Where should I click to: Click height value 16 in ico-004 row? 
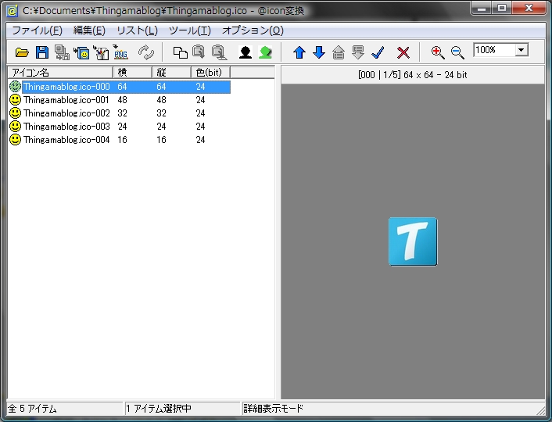point(161,140)
